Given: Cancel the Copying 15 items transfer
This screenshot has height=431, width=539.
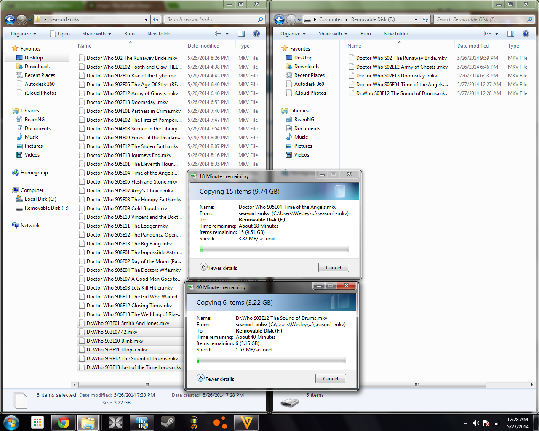Looking at the screenshot, I should 334,268.
